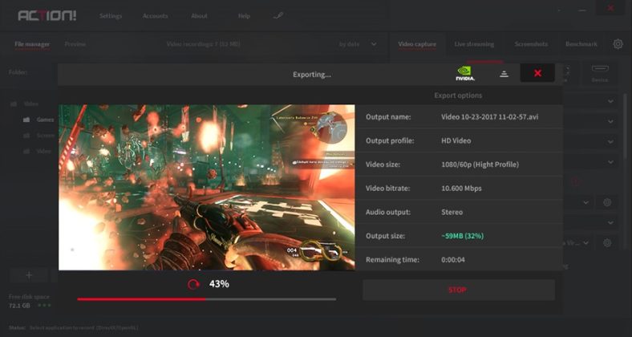Open general settings gear next to Benchmark
632x337 pixels.
(x=618, y=44)
